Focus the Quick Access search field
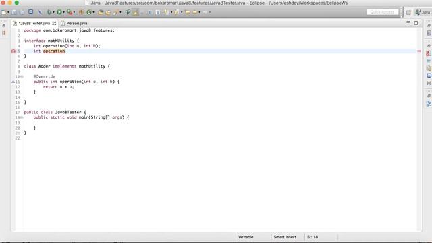The width and height of the screenshot is (432, 243). pyautogui.click(x=383, y=12)
